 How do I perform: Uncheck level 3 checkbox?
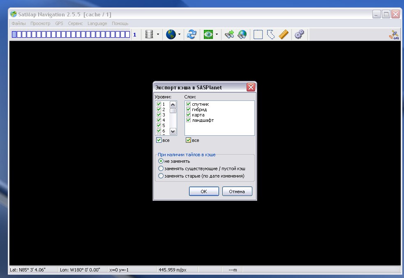(x=159, y=115)
